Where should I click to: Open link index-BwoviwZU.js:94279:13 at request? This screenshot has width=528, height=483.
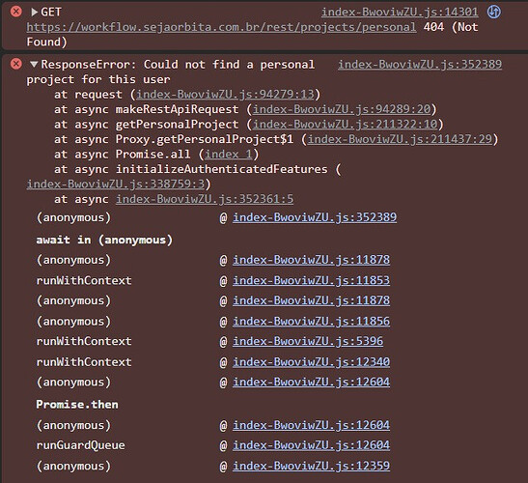coord(225,94)
